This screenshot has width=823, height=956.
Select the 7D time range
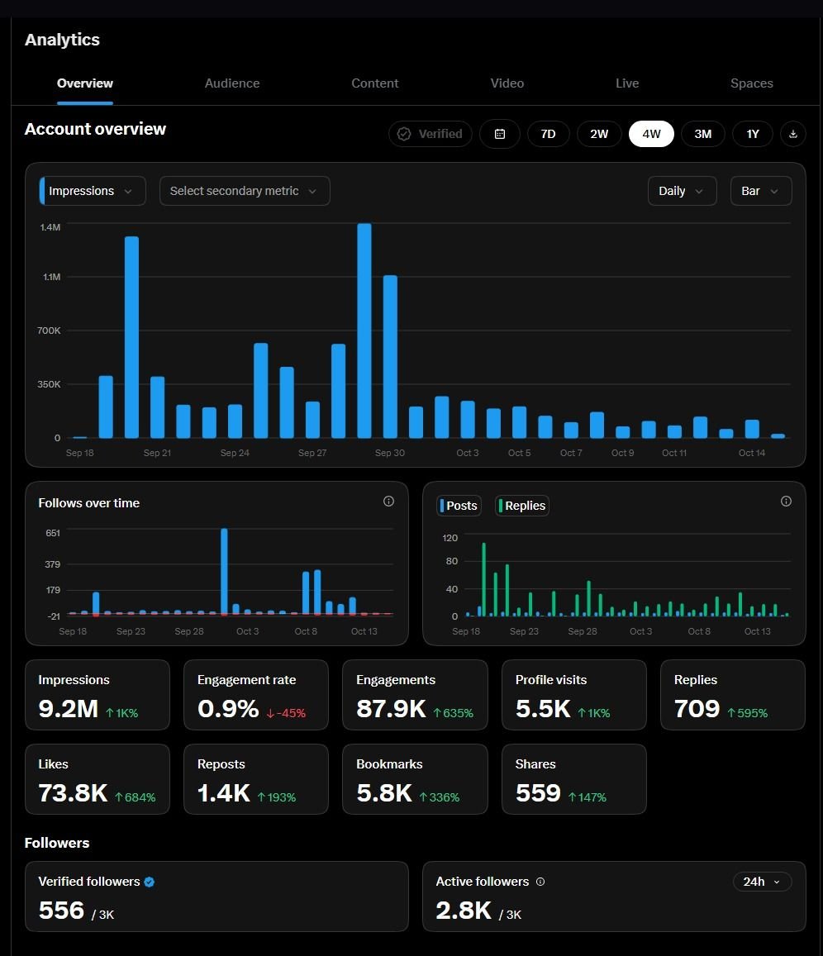[x=548, y=134]
